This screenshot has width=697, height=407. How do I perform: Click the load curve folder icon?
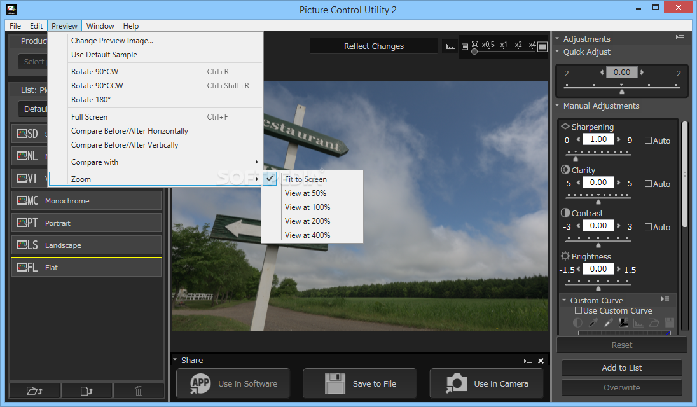[654, 322]
